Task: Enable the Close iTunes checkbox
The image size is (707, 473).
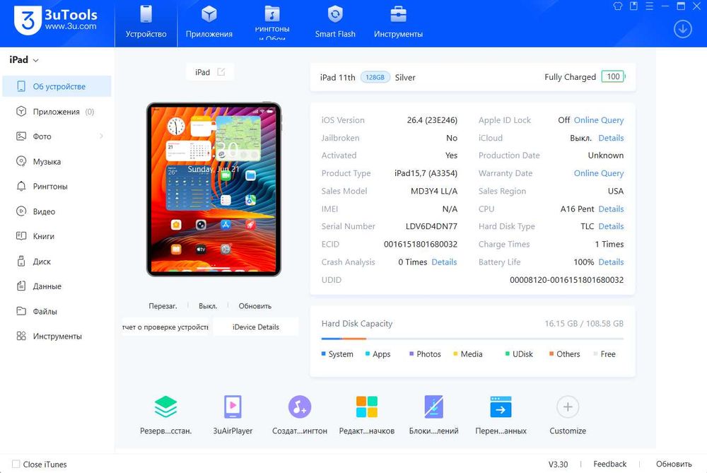Action: point(16,464)
